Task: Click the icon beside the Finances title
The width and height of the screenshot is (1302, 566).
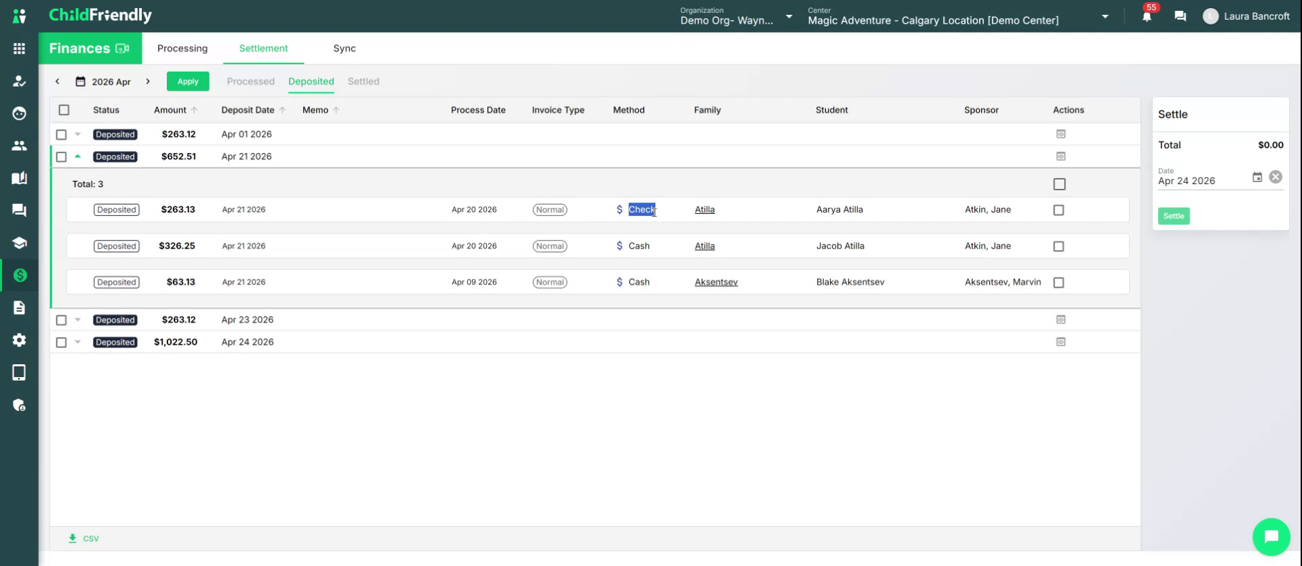Action: click(123, 49)
